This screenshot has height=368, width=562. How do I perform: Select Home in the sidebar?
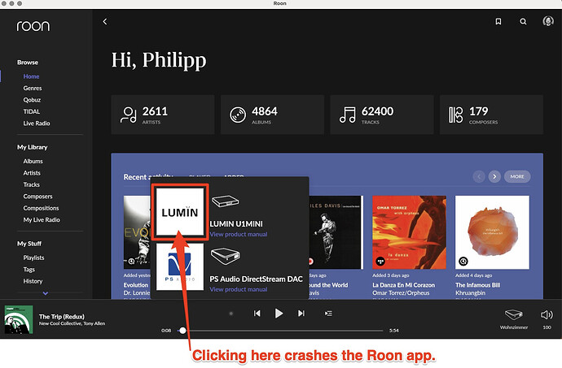click(x=31, y=76)
